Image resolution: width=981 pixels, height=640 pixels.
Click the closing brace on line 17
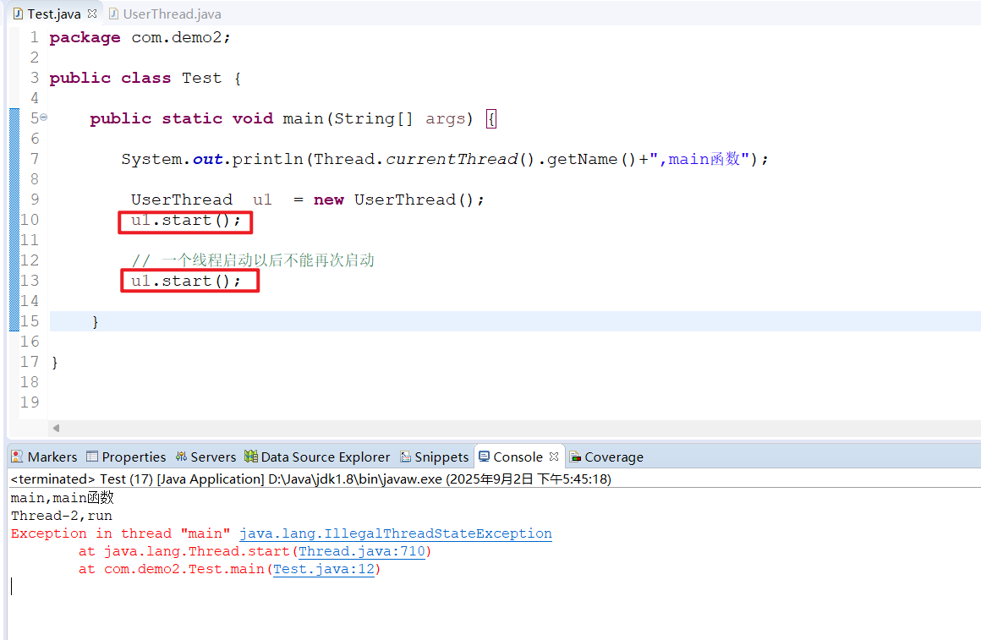(x=54, y=362)
